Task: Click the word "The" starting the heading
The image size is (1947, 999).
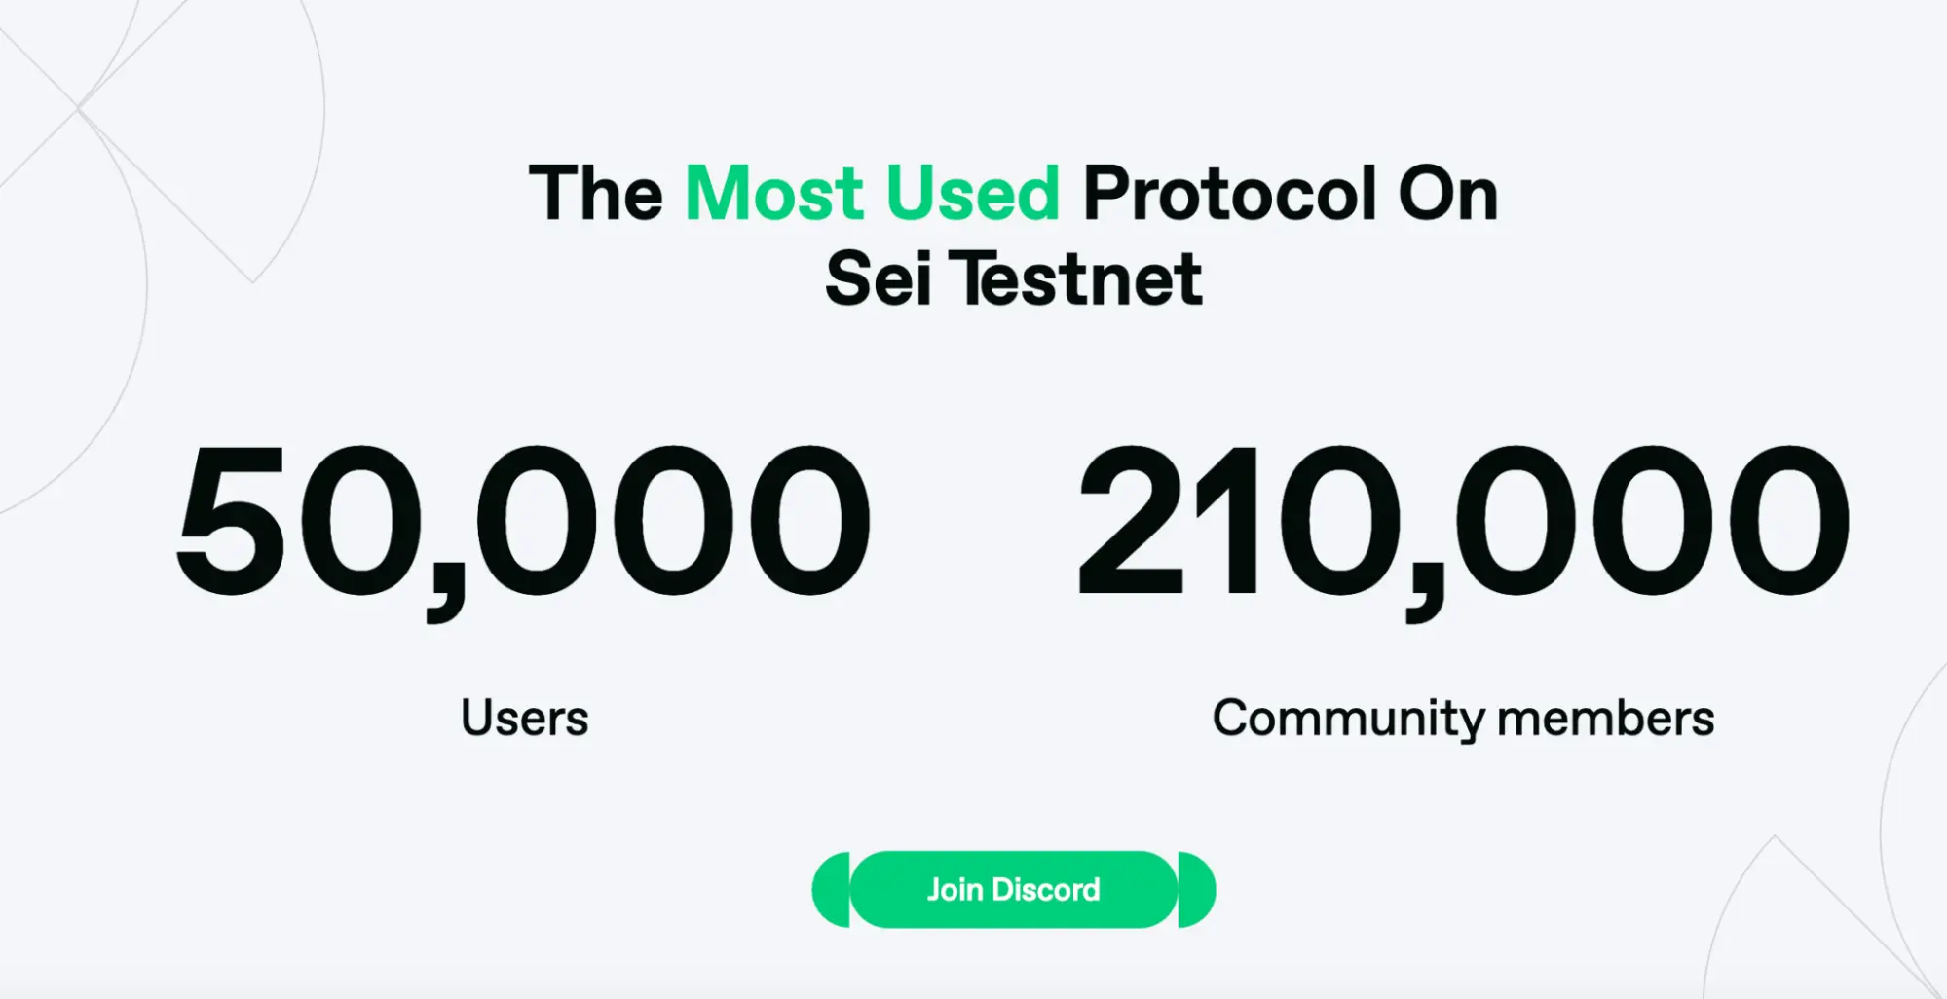Action: 596,193
